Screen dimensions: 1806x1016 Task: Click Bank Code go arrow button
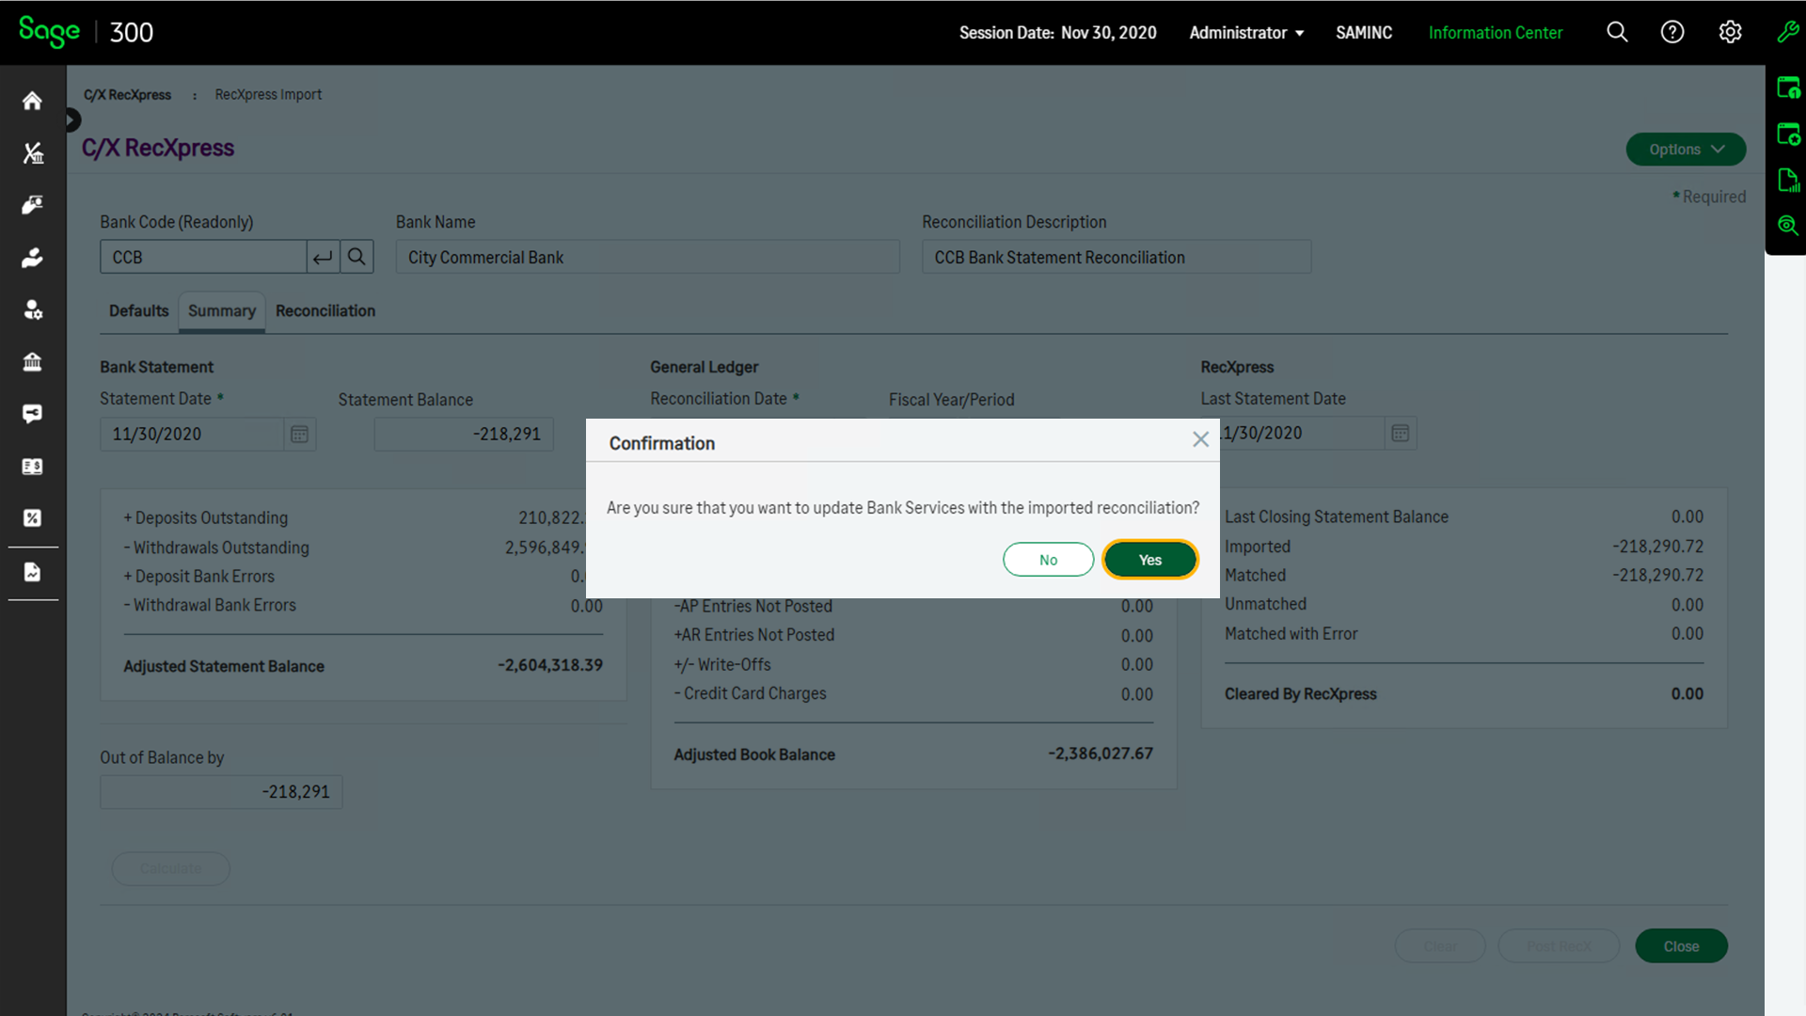click(323, 257)
